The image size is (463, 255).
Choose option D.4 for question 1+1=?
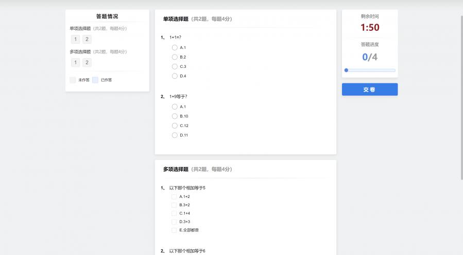pos(175,76)
